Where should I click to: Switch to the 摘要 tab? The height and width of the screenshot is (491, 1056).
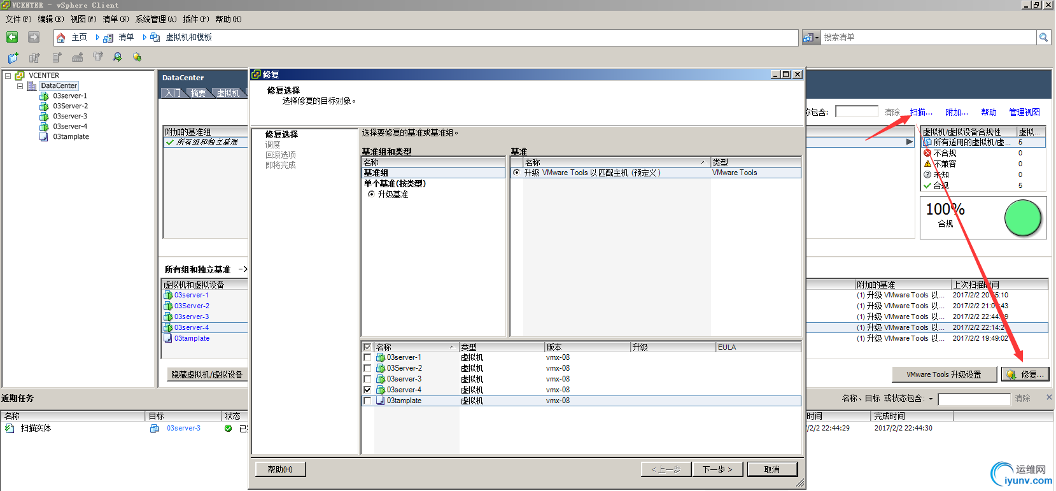click(199, 94)
